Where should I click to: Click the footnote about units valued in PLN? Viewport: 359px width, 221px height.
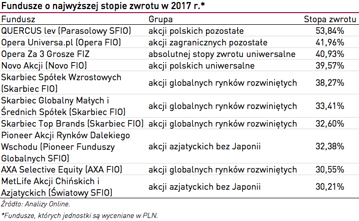coord(79,215)
